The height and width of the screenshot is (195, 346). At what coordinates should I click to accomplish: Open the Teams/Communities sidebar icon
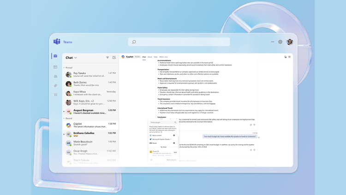tap(55, 76)
